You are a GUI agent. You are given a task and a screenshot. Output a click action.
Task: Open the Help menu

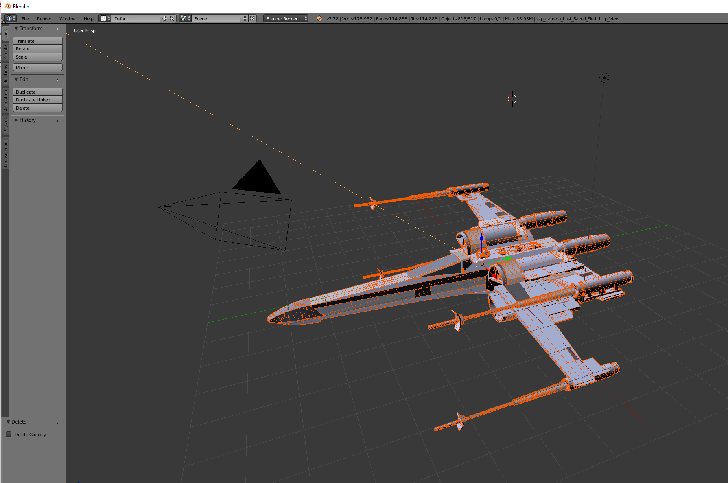[x=89, y=19]
